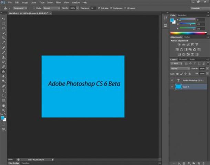Open the File menu

pyautogui.click(x=10, y=2)
